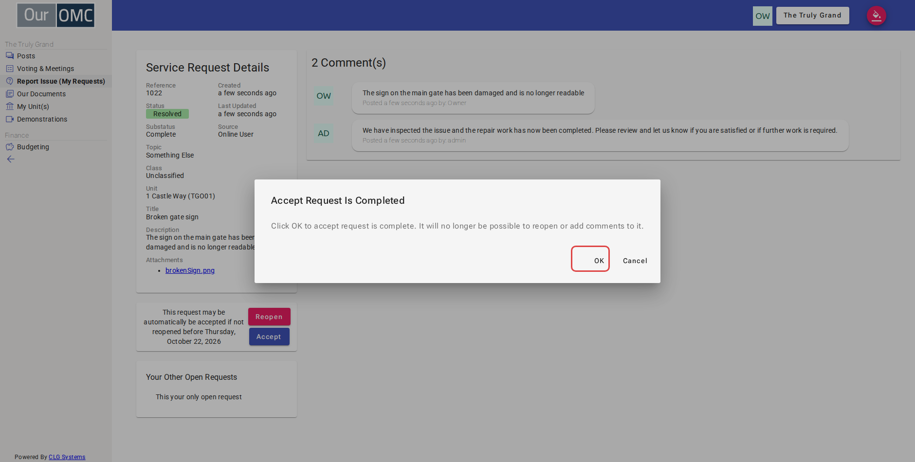This screenshot has width=915, height=462.
Task: Click the topic Something Else
Action: (170, 155)
